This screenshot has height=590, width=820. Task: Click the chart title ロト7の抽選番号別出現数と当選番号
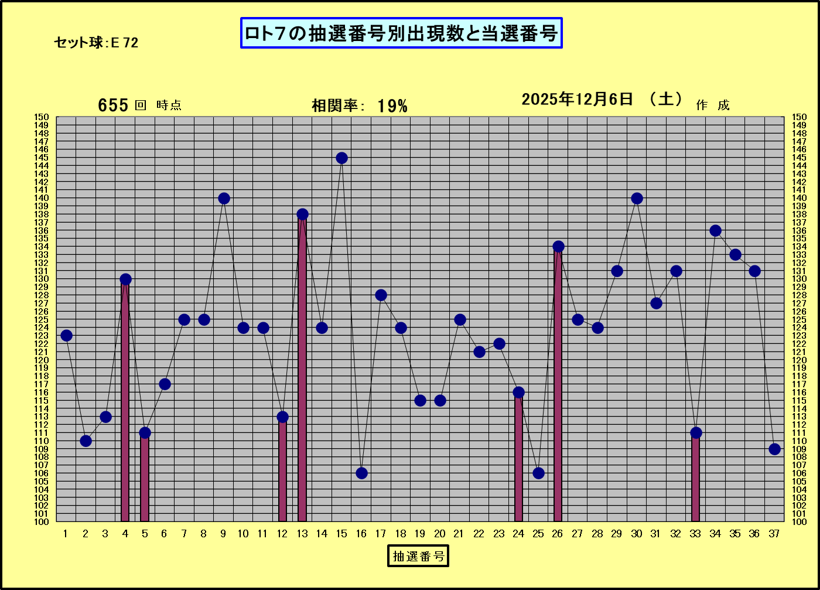point(401,33)
